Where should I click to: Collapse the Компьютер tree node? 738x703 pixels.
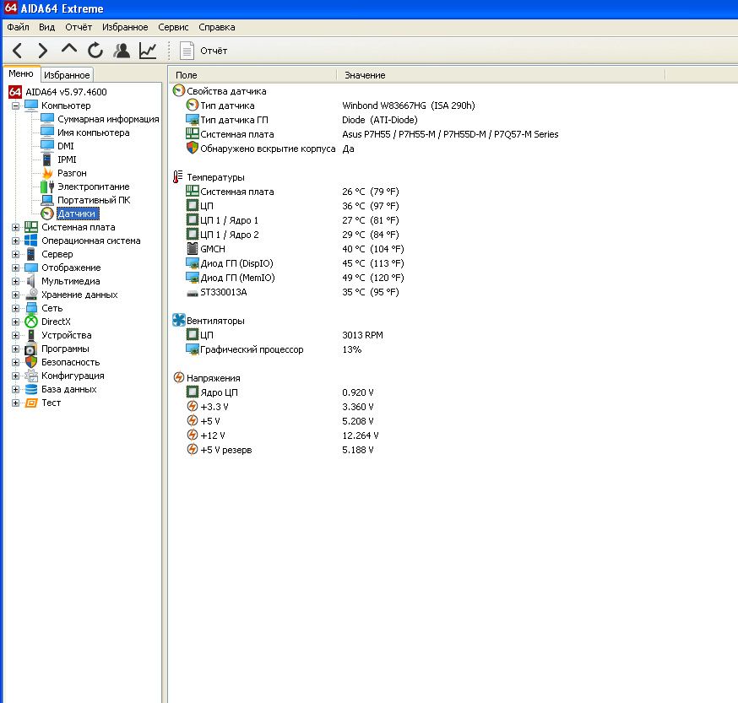tap(15, 105)
